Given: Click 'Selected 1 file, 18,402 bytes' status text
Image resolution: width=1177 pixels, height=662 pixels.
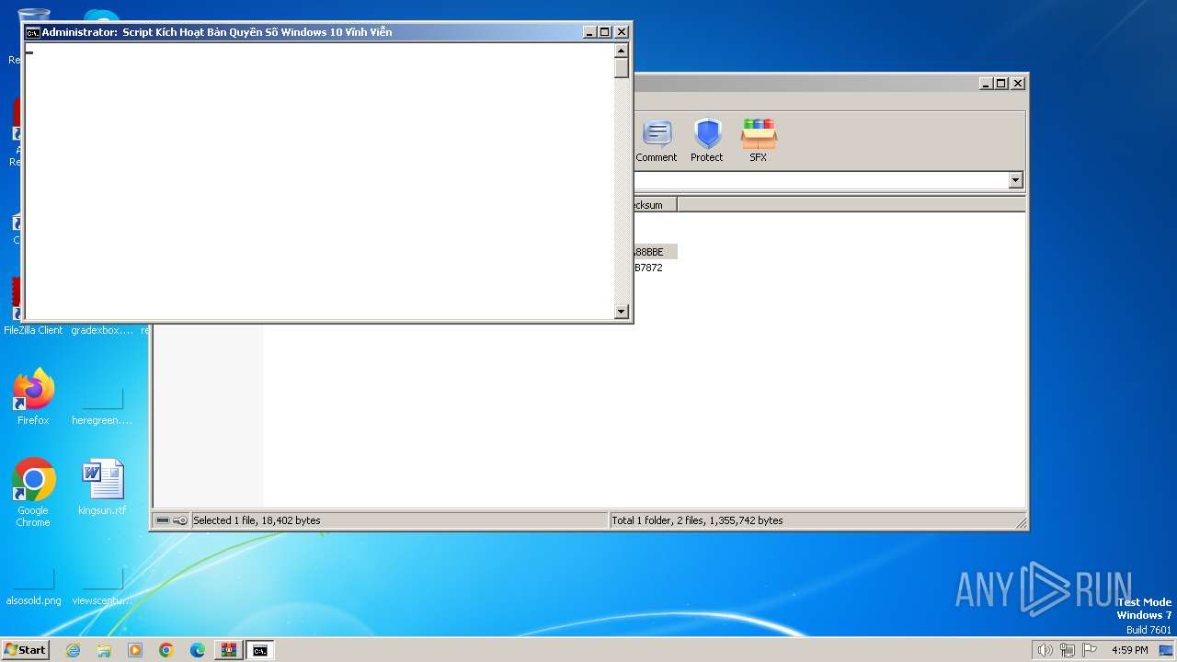Looking at the screenshot, I should point(257,520).
